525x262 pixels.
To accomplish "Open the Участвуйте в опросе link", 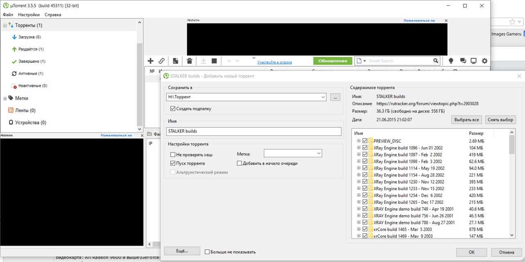I will pyautogui.click(x=274, y=62).
